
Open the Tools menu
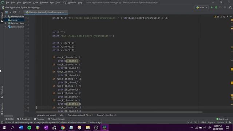pos(58,3)
